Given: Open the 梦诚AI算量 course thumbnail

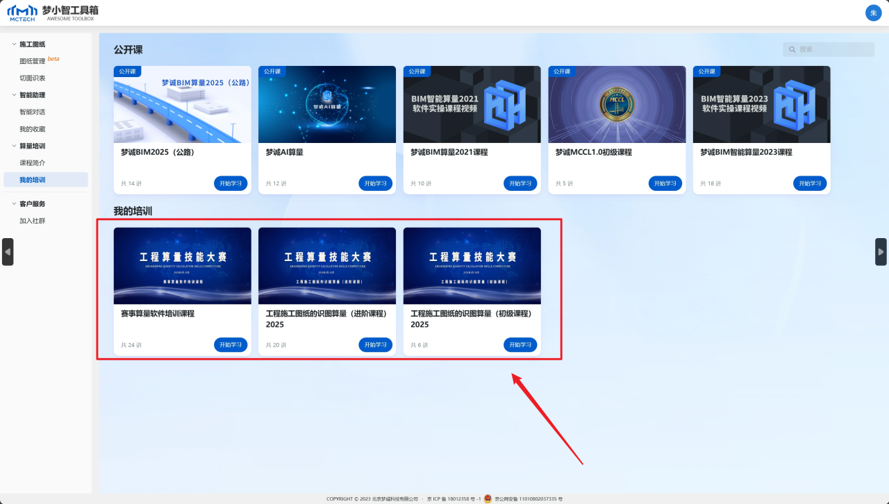Looking at the screenshot, I should click(326, 105).
